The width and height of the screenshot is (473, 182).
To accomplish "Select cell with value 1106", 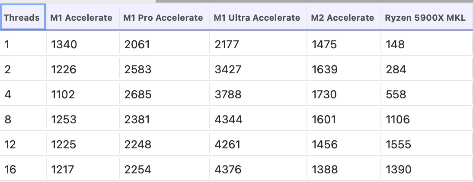I will tap(427, 119).
